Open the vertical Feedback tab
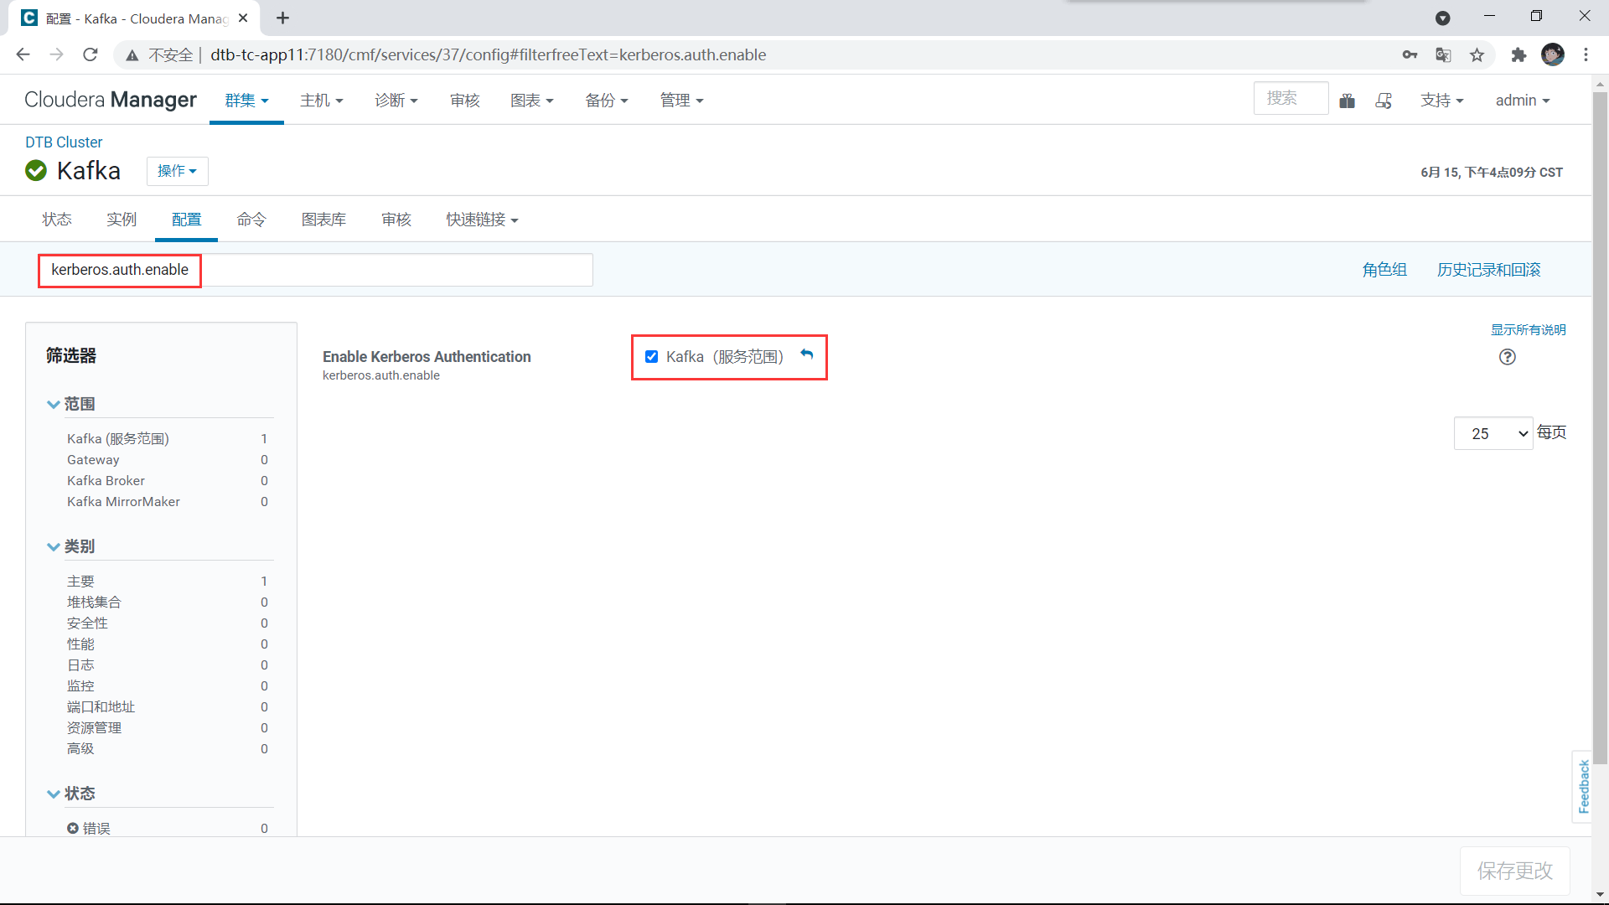 tap(1583, 786)
